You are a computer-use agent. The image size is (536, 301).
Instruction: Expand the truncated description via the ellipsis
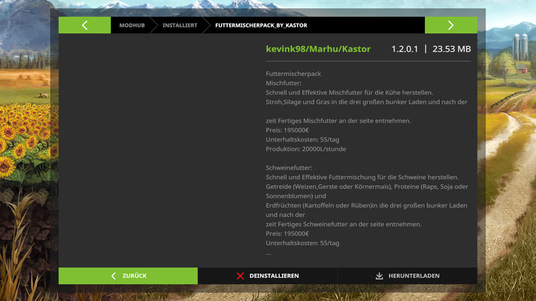pyautogui.click(x=269, y=253)
